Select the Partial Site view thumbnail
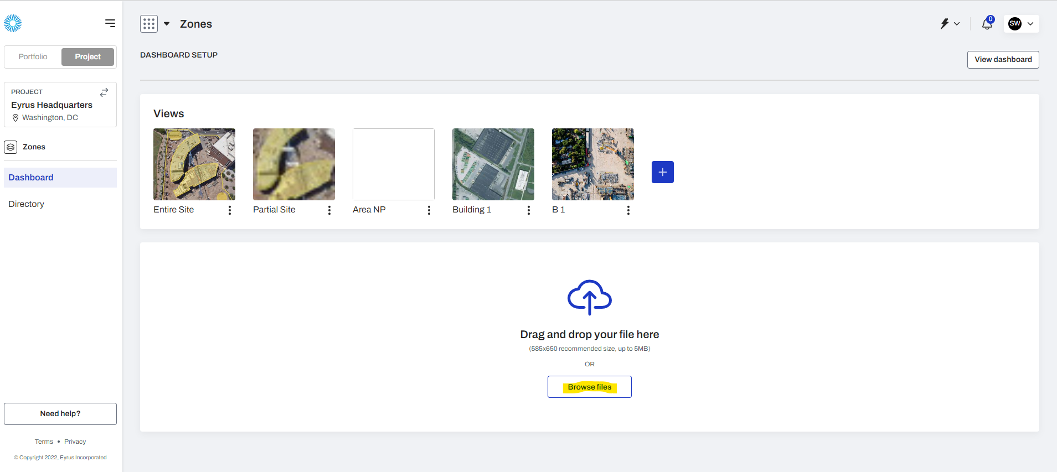1057x472 pixels. [294, 164]
